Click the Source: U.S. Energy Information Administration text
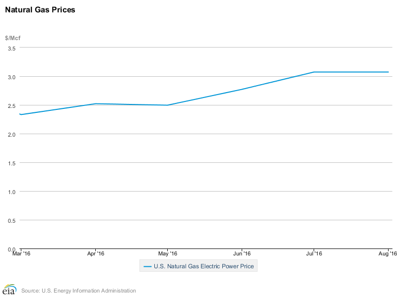Image resolution: width=397 pixels, height=297 pixels. 78,291
